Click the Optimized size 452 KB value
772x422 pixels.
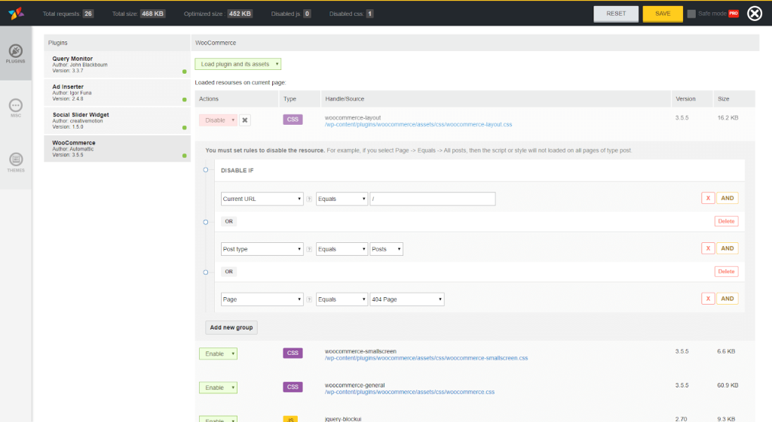pyautogui.click(x=240, y=14)
